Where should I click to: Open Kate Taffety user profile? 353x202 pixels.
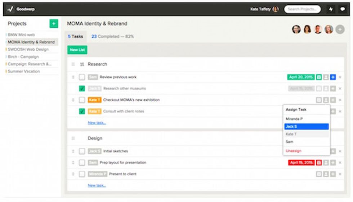[x=264, y=9]
